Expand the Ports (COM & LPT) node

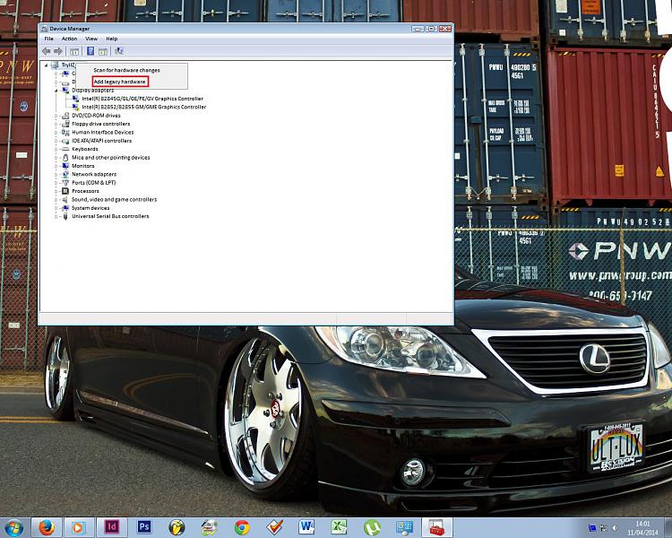click(x=56, y=183)
